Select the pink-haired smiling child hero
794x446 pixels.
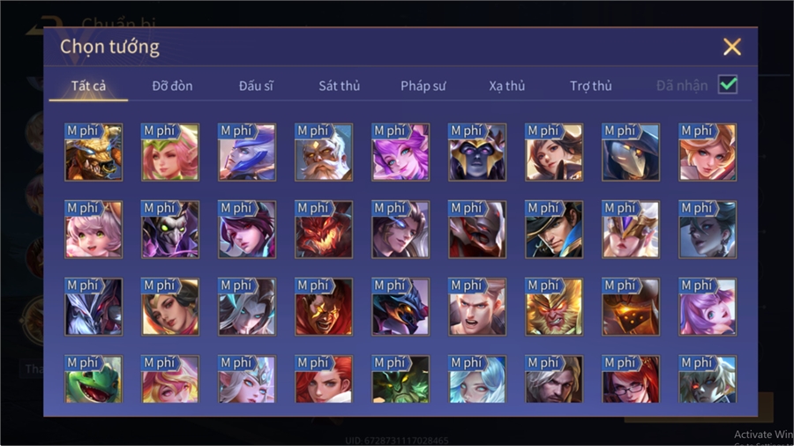point(94,229)
